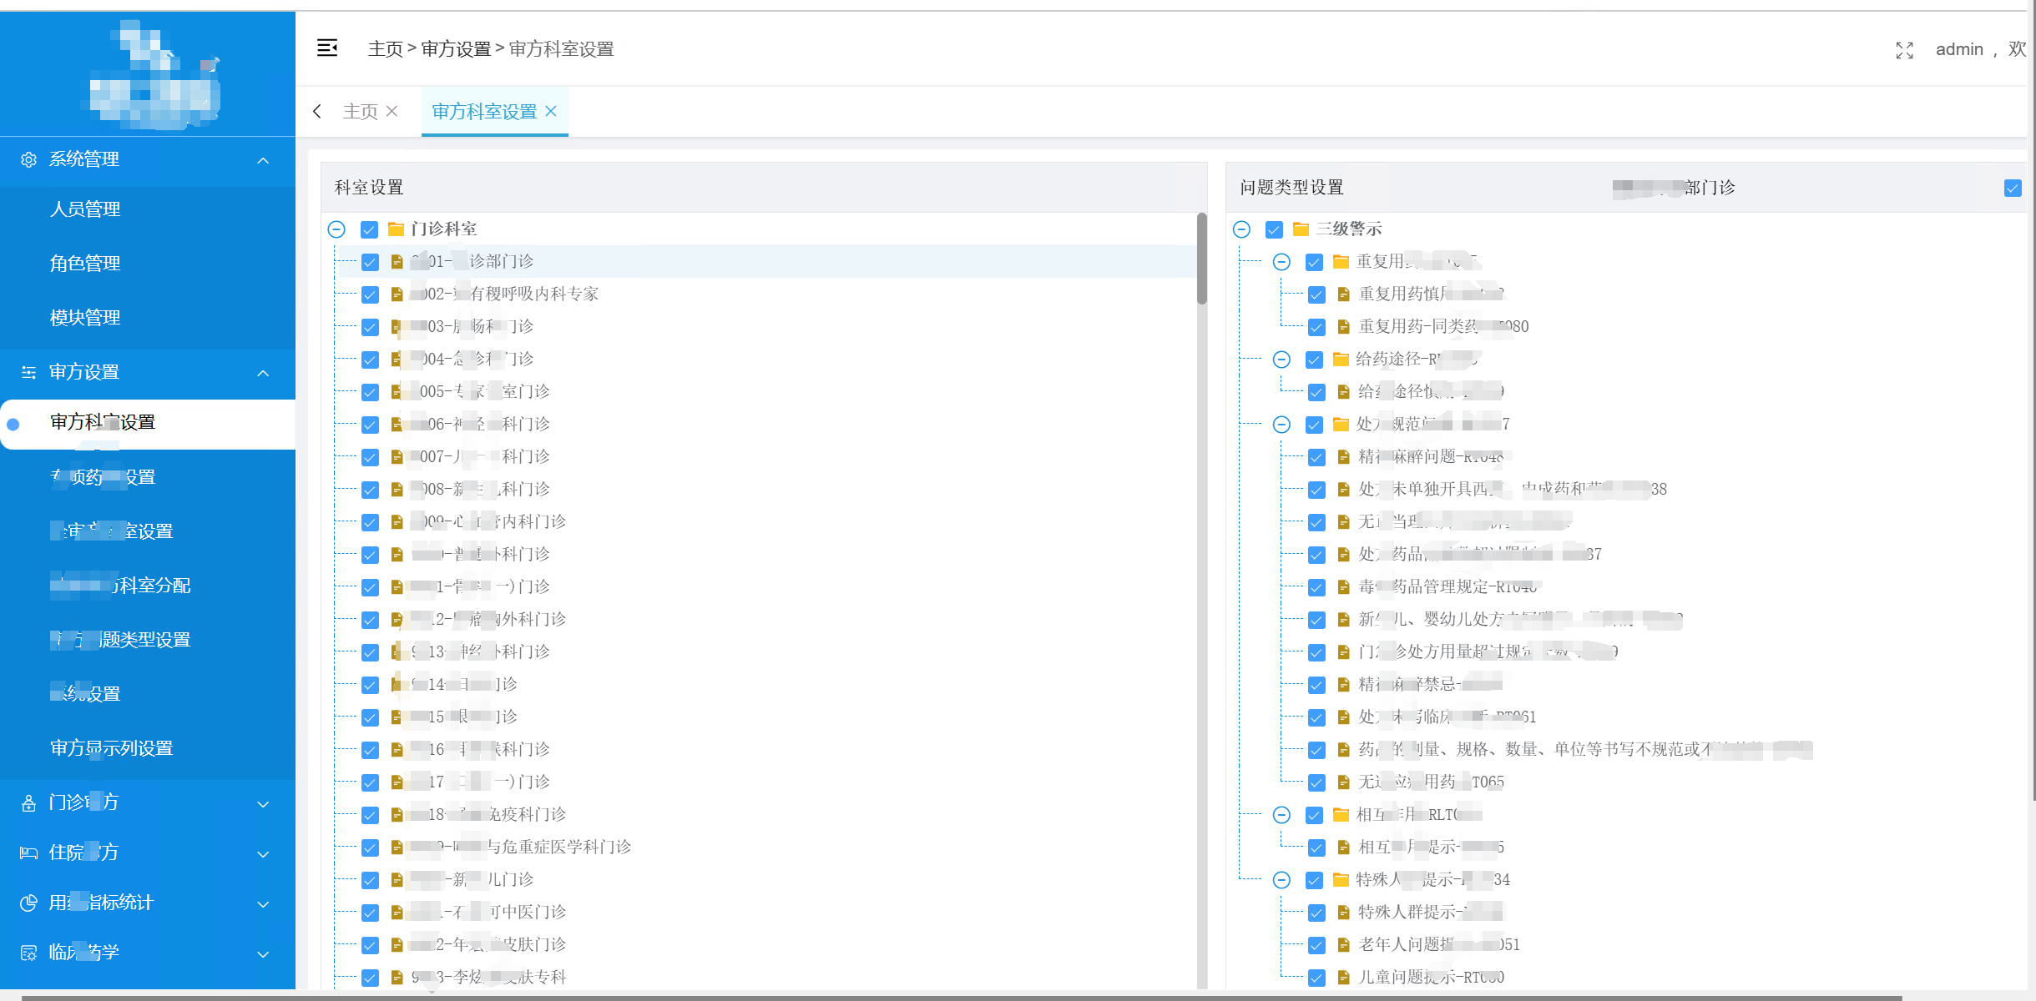Toggle checkbox for 呼吸内科专家 department
This screenshot has width=2036, height=1001.
click(x=370, y=294)
